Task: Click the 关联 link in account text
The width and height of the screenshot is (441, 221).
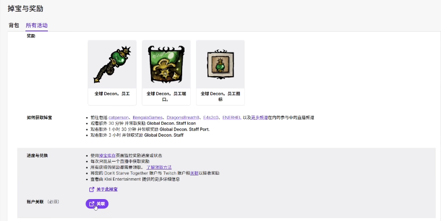Action: [x=194, y=173]
